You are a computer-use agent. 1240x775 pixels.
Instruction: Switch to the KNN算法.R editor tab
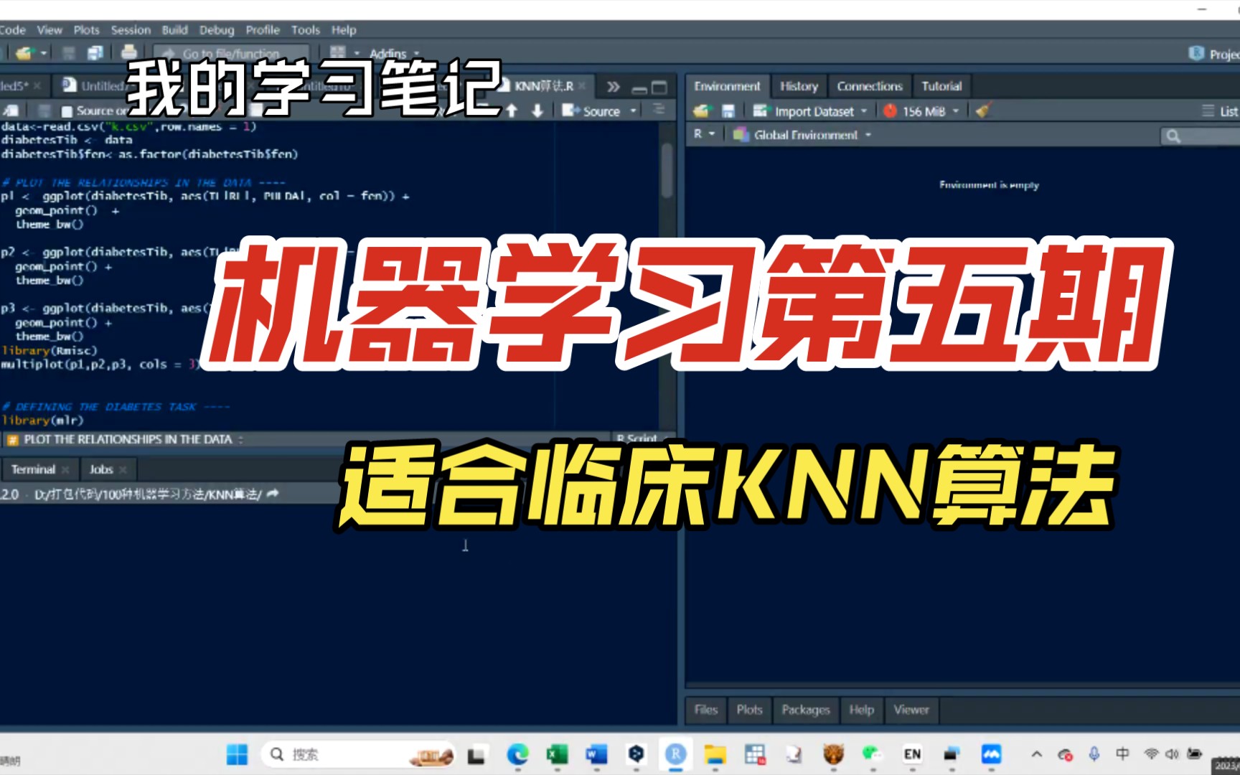pos(543,86)
